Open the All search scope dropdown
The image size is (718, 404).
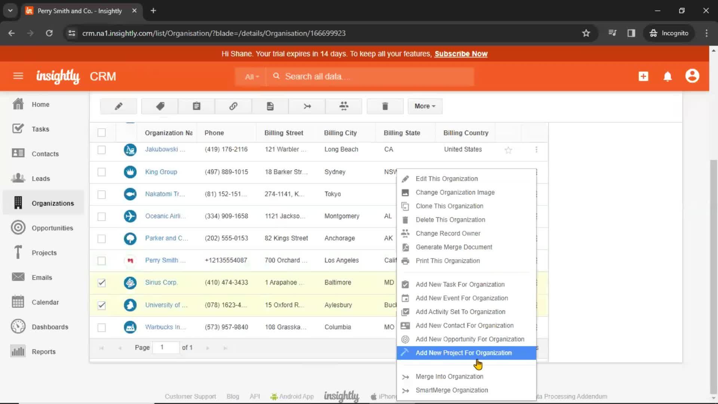coord(251,77)
